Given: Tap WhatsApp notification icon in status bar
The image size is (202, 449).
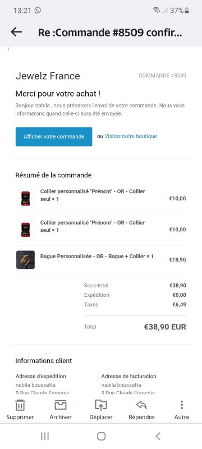Looking at the screenshot, I should [38, 10].
